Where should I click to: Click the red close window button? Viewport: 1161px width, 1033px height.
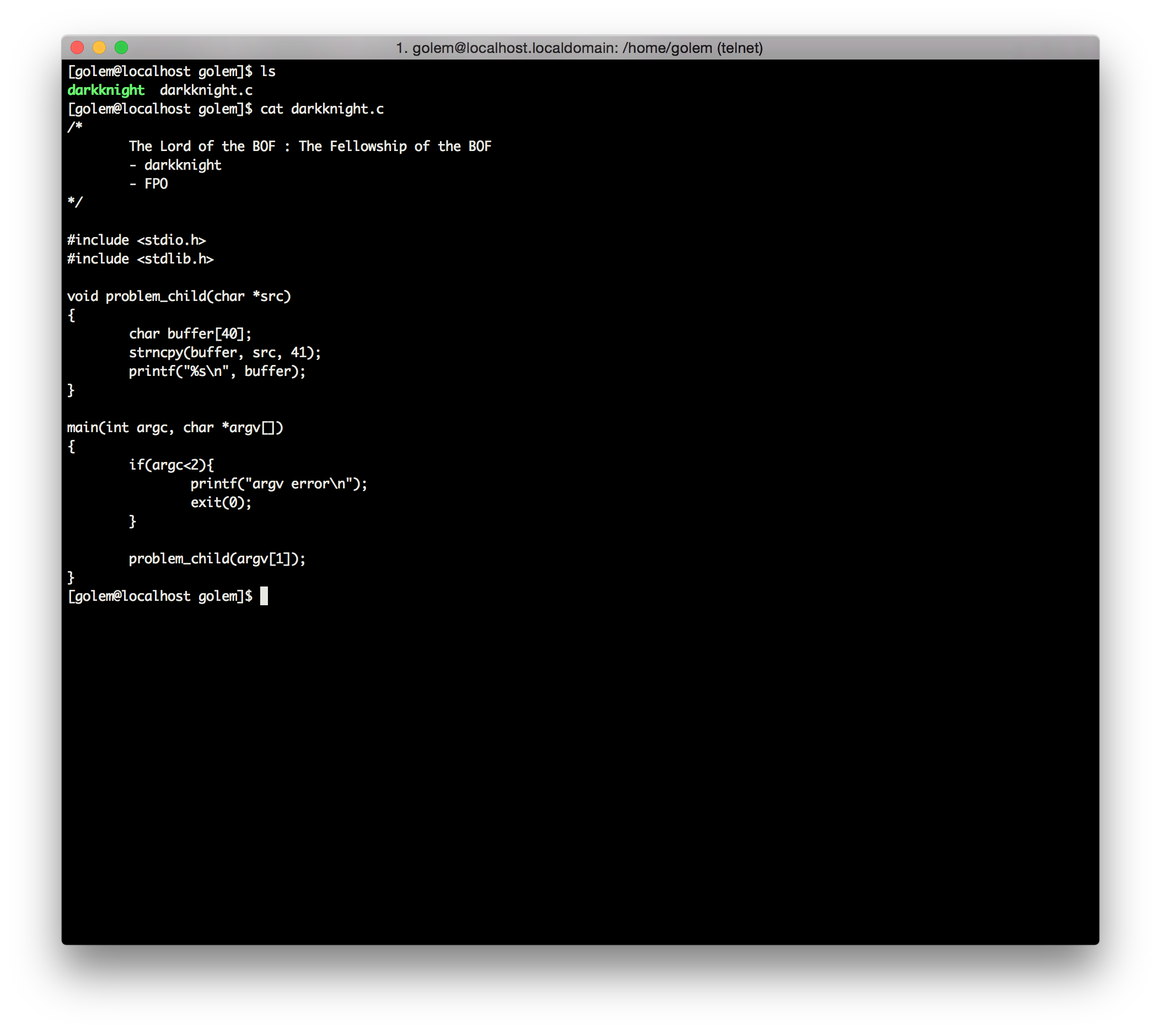(77, 48)
